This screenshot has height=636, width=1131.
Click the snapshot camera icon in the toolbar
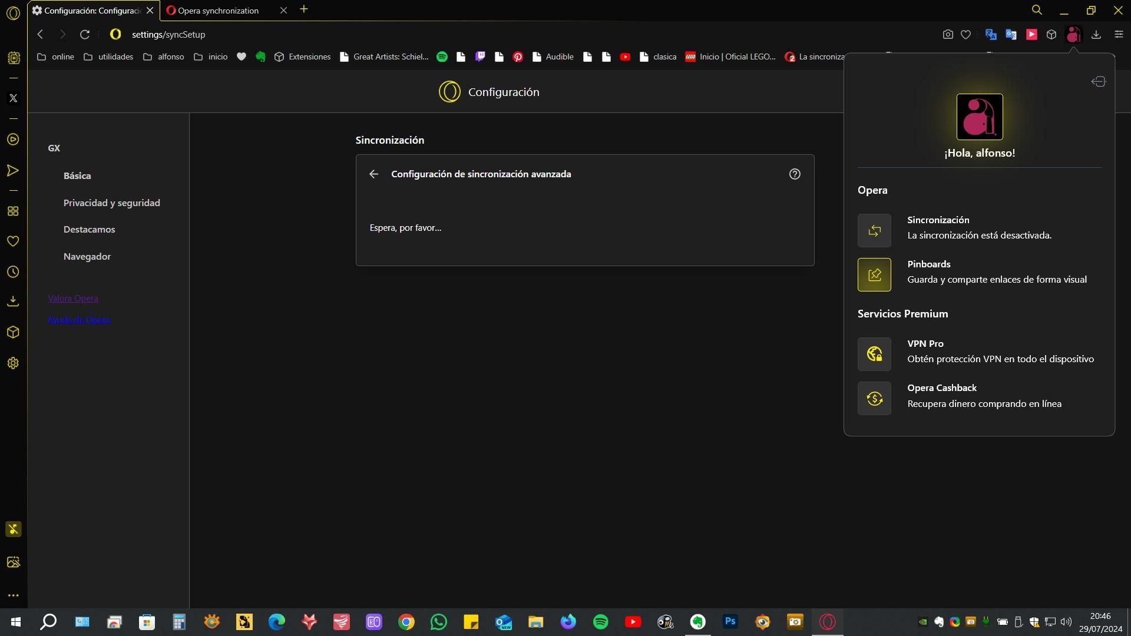click(x=947, y=35)
